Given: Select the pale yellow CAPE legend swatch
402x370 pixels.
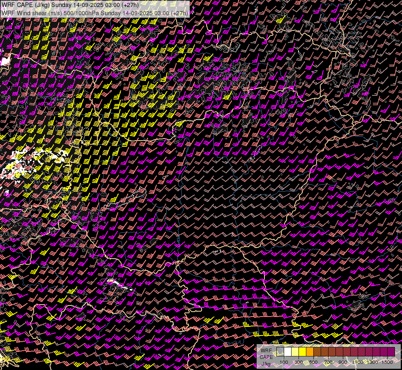Looking at the screenshot, I should [295, 351].
